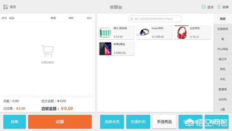
Task: Select the beats耳机 product thumbnail
Action: [143, 32]
